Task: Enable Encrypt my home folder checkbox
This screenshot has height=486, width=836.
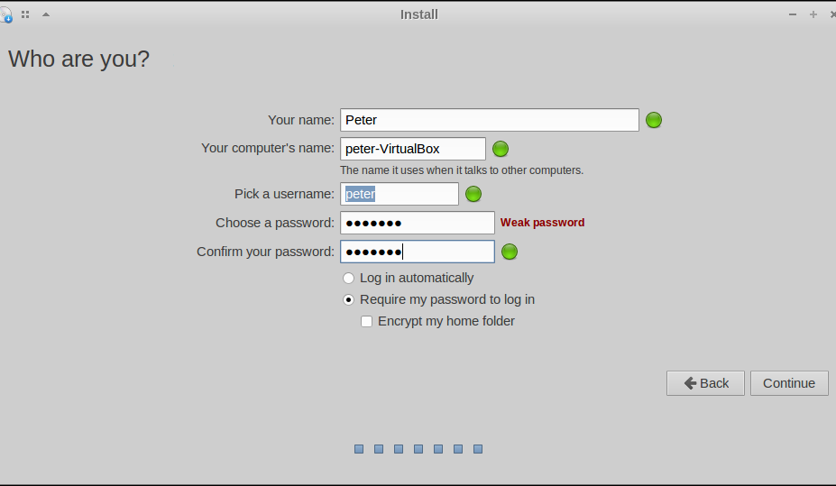Action: [x=366, y=321]
